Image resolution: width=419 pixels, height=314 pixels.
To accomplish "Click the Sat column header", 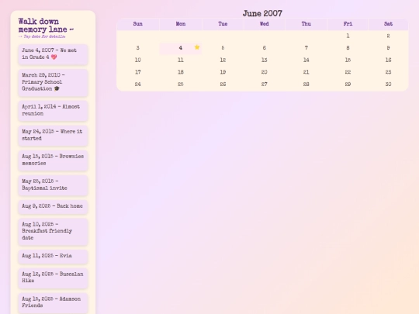I will click(x=388, y=24).
